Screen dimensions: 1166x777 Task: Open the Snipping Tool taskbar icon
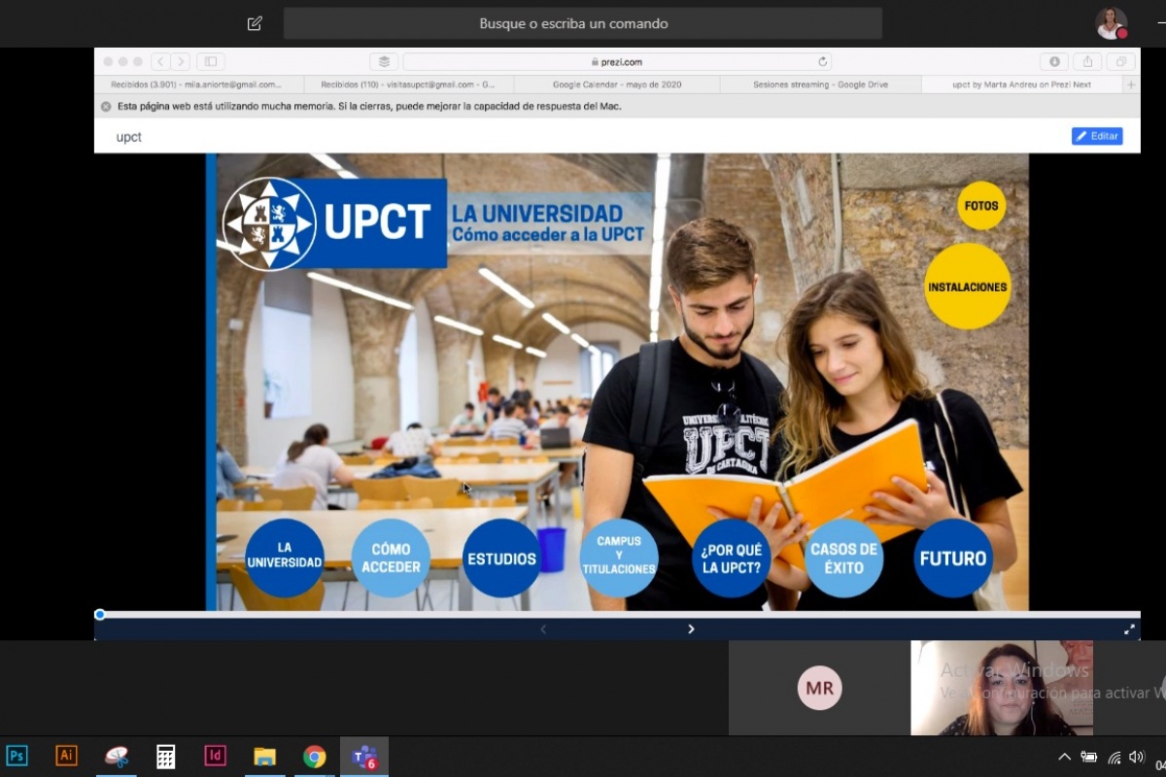click(x=117, y=757)
